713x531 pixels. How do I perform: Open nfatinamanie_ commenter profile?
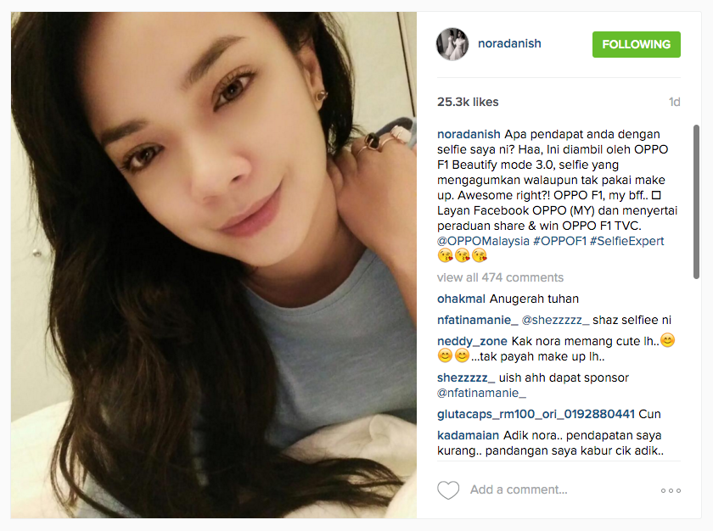pos(477,321)
